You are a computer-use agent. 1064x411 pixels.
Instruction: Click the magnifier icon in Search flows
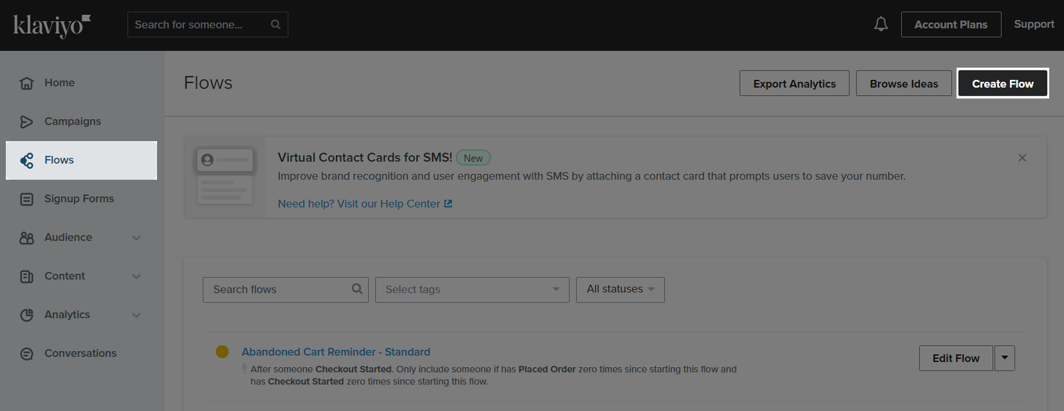point(357,289)
